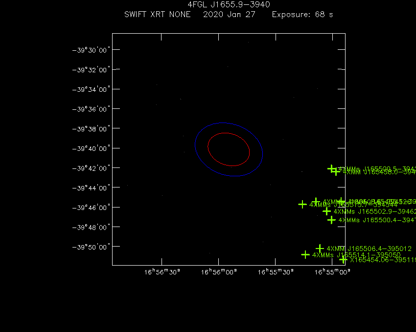The height and width of the screenshot is (332, 416).
Task: Click the plot title 4FGL J1655.9-3940
Action: tap(229, 4)
